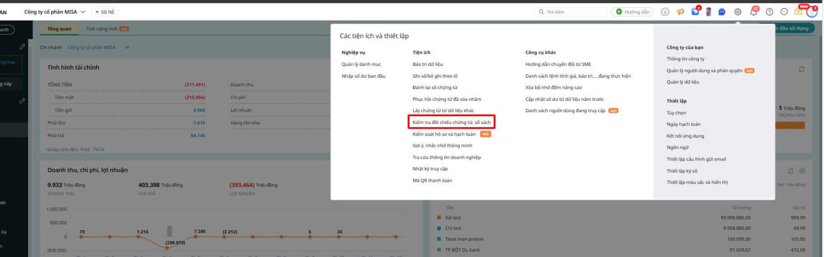Click the Hướng dẫn guide button
The image size is (824, 257).
pos(632,12)
